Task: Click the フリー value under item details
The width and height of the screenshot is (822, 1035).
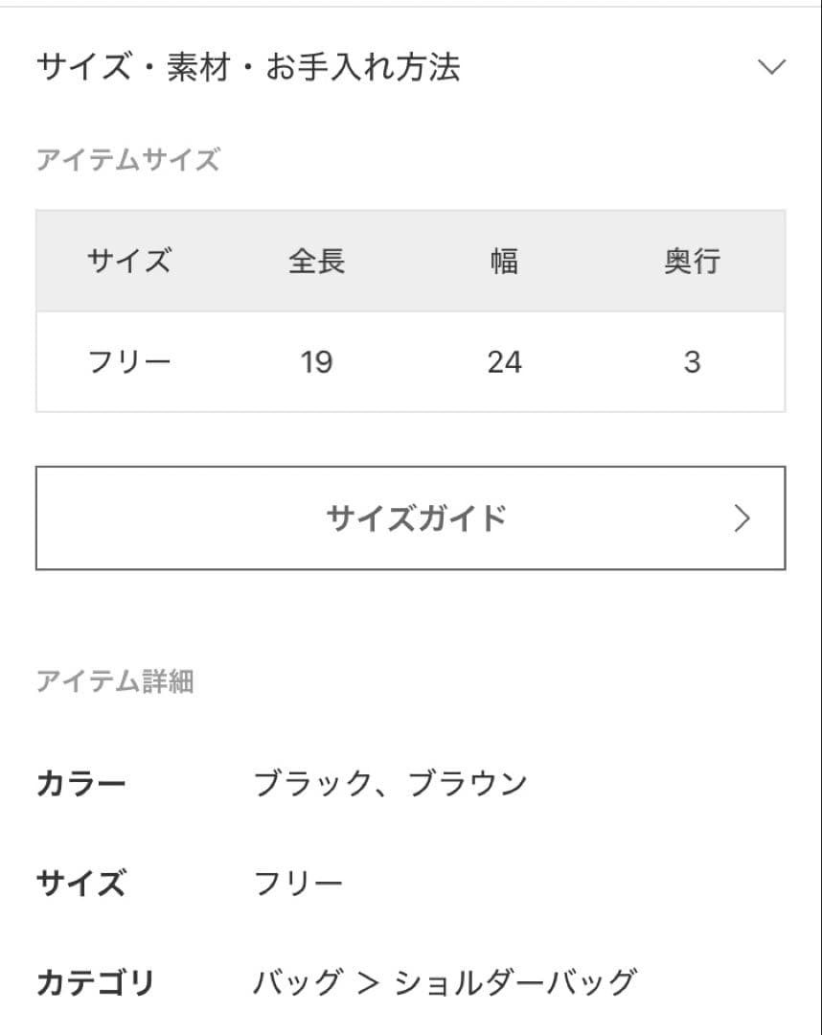Action: [297, 883]
